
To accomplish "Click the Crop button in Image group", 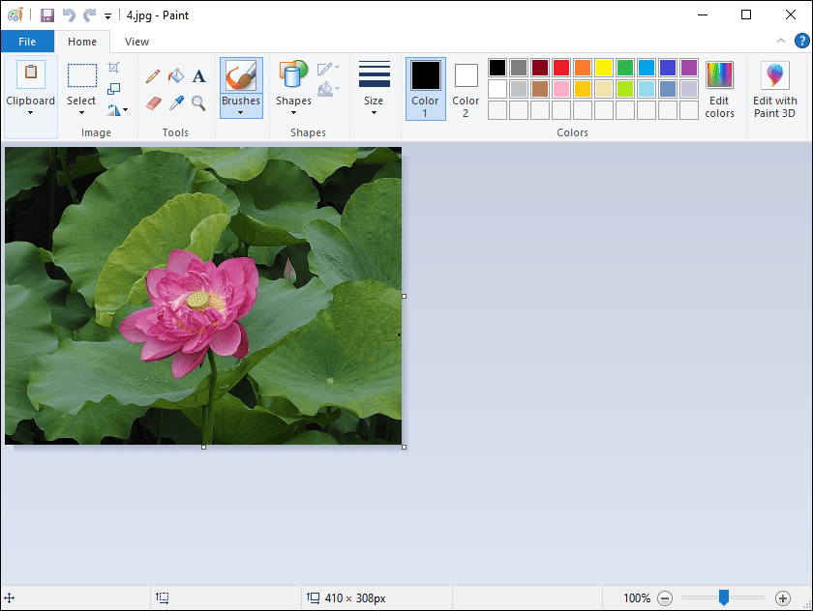I will 112,66.
